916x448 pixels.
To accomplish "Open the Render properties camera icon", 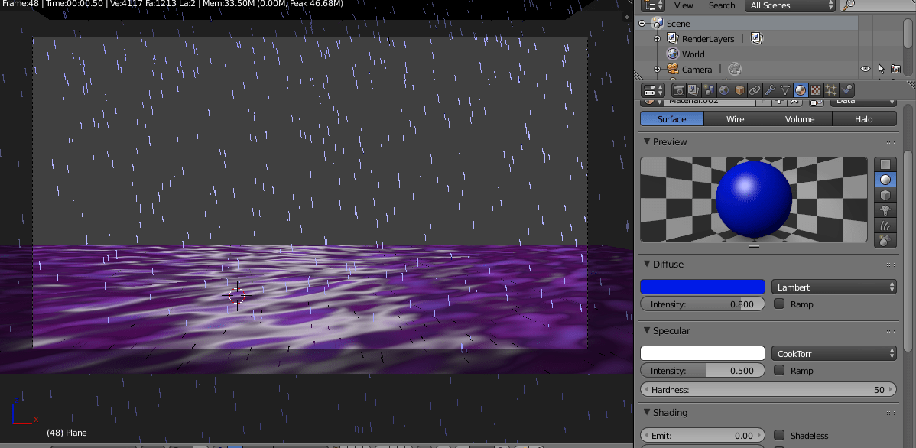I will point(679,90).
